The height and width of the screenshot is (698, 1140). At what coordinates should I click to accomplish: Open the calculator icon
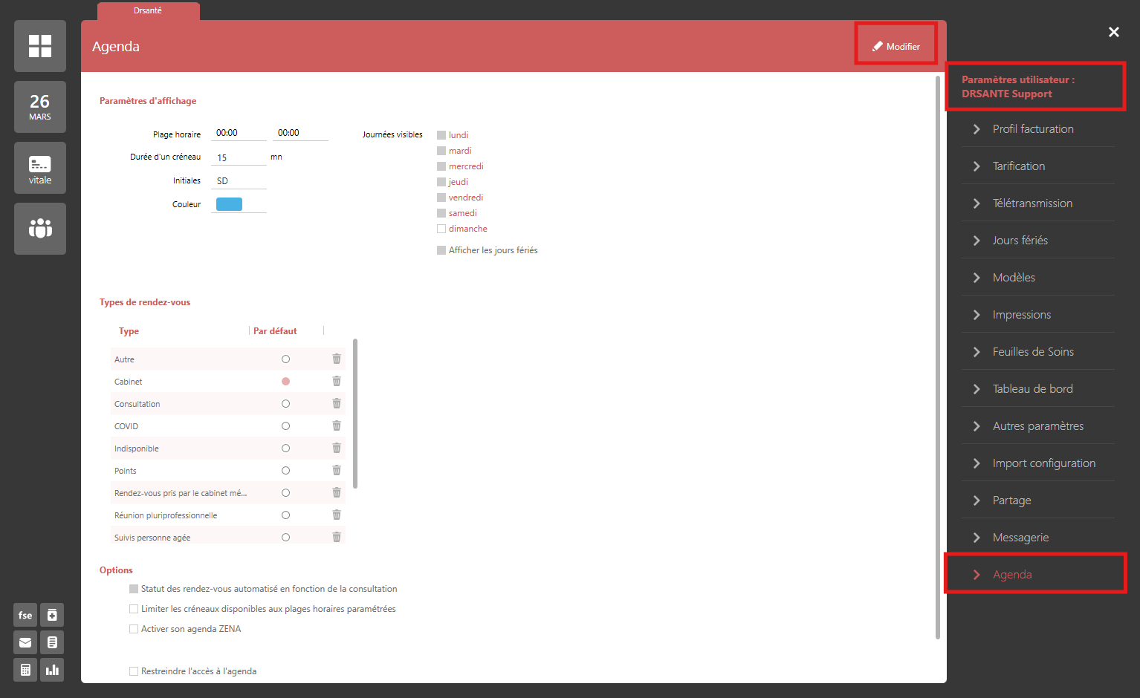25,670
